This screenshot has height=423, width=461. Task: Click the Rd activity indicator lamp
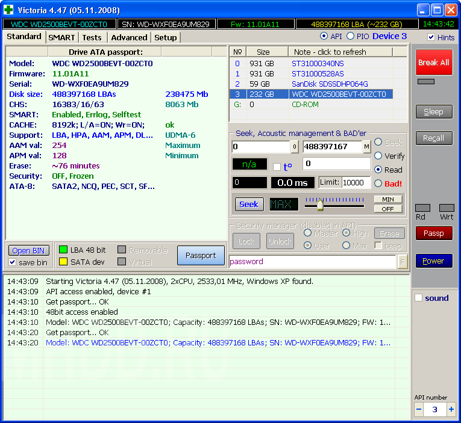[423, 208]
